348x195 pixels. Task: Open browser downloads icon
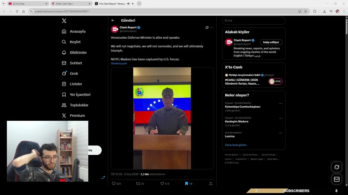click(324, 11)
